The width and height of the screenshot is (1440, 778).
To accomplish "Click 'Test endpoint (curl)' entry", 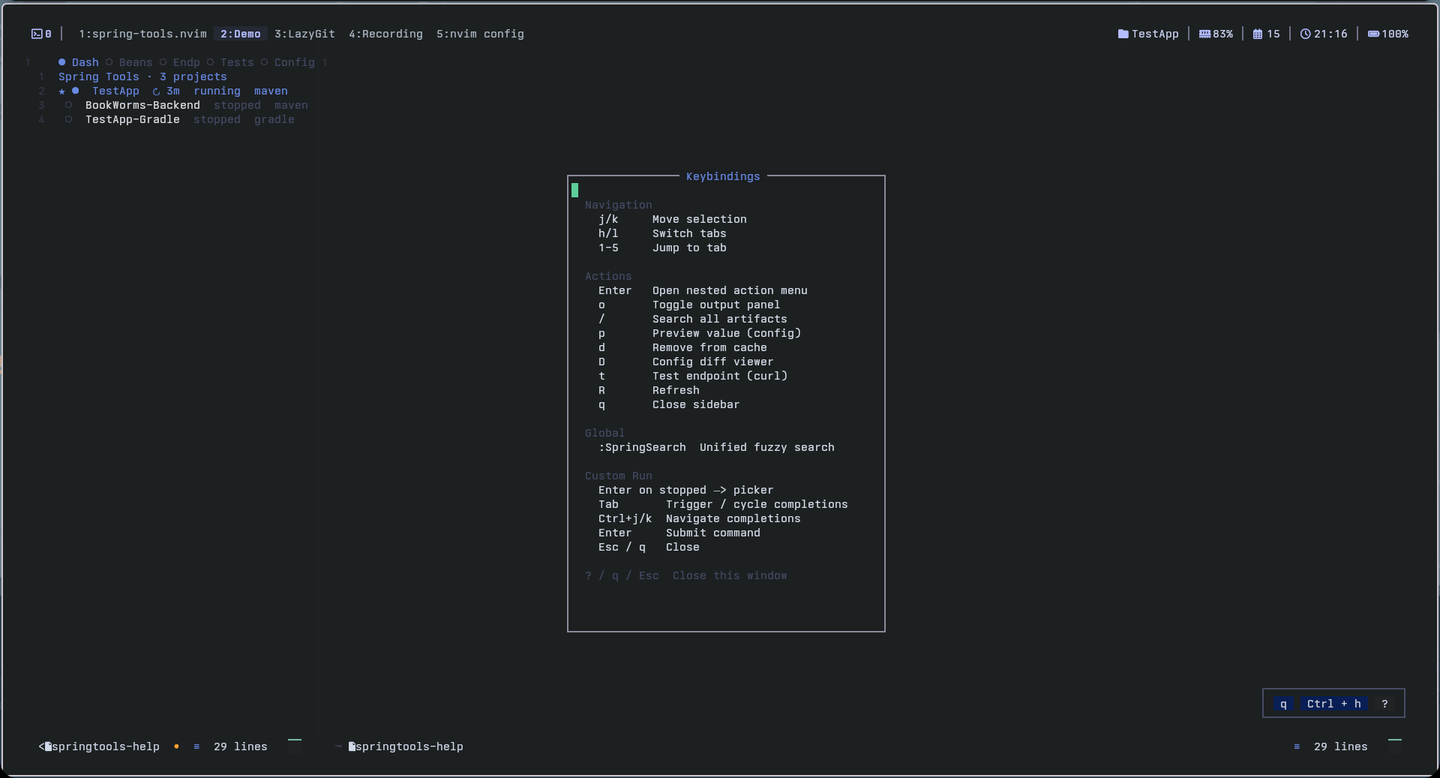I will click(720, 376).
